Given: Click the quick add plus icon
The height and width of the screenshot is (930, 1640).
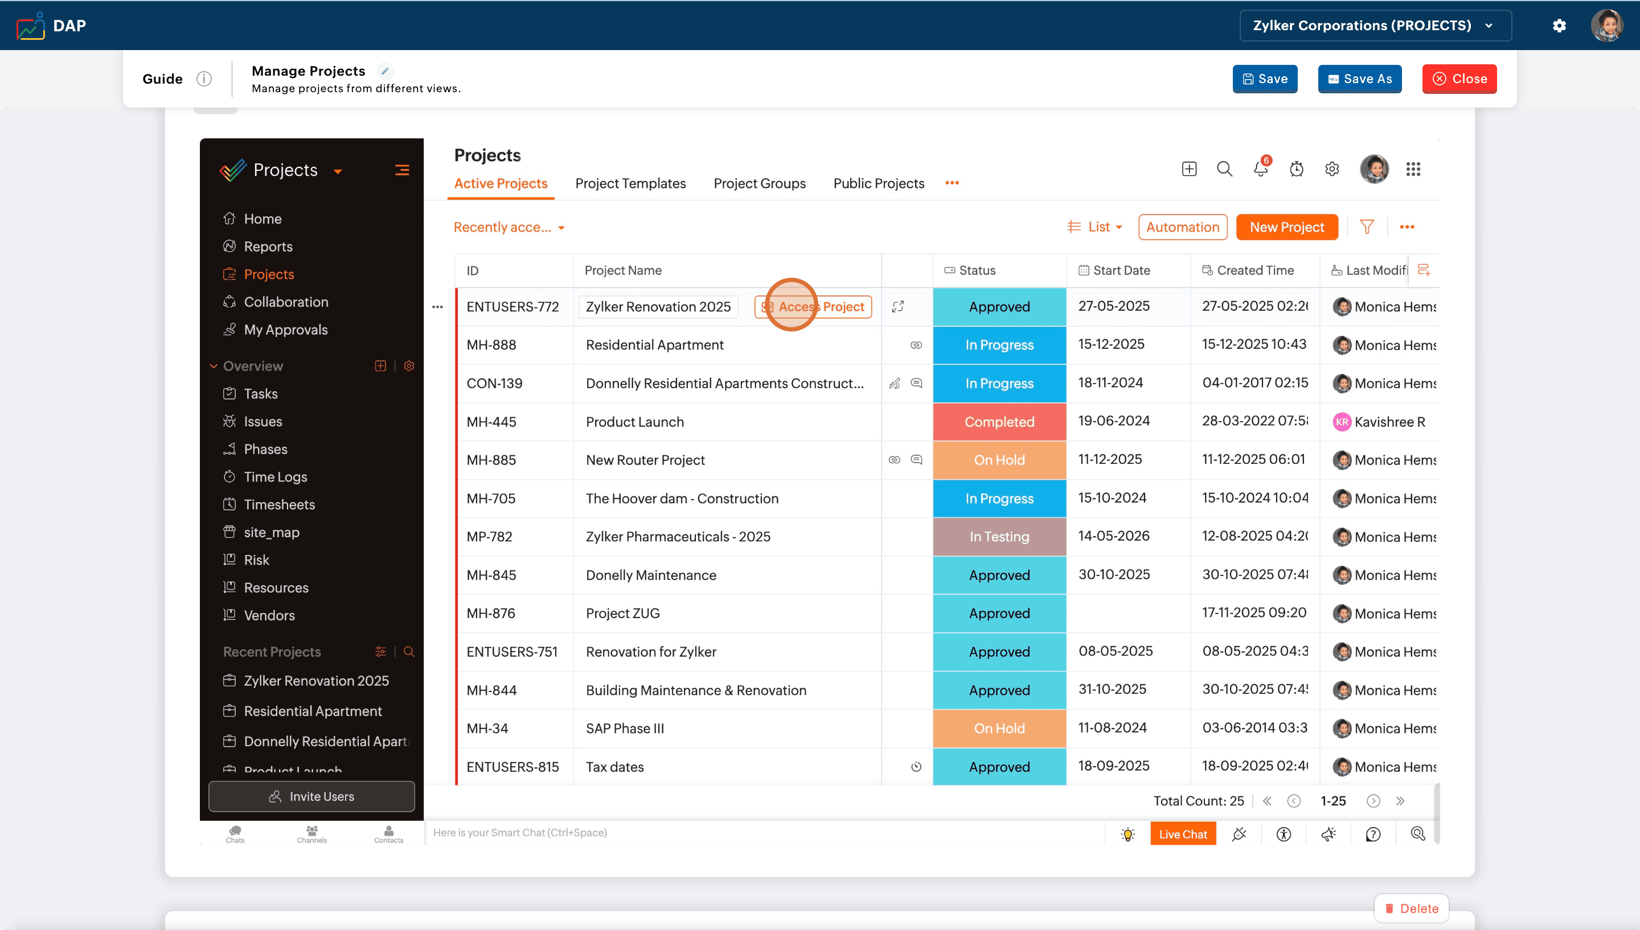Looking at the screenshot, I should point(1189,169).
